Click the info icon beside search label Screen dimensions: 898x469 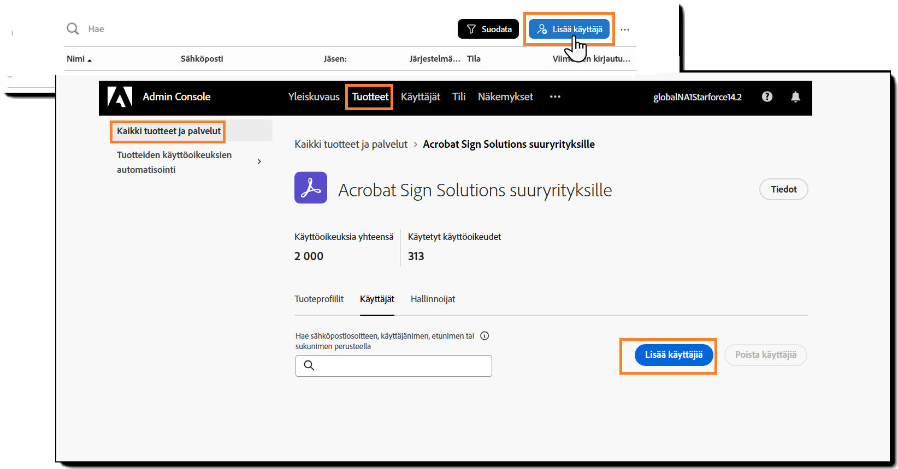coord(485,336)
